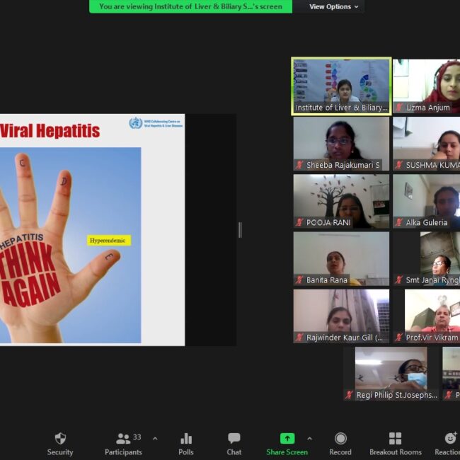Expand the arrow next to Share Screen

pyautogui.click(x=309, y=439)
